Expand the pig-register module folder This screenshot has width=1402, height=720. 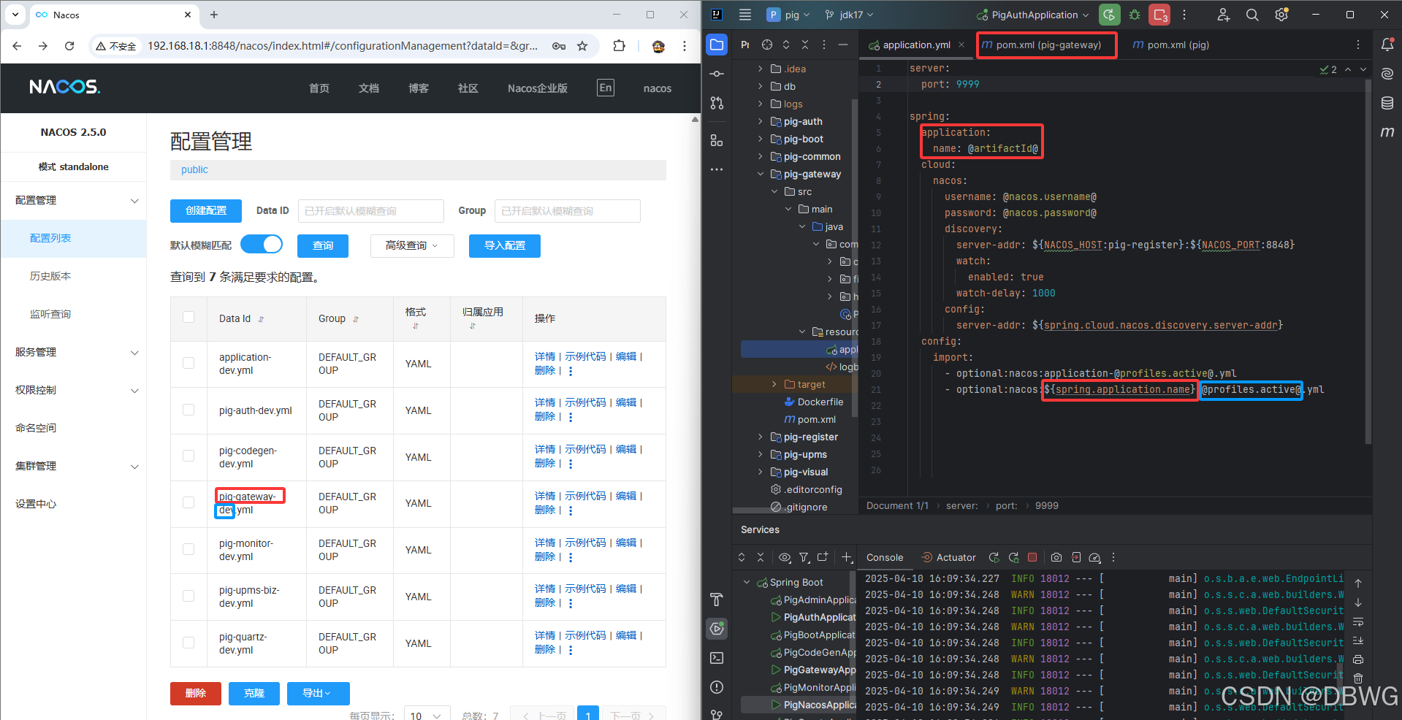coord(760,437)
